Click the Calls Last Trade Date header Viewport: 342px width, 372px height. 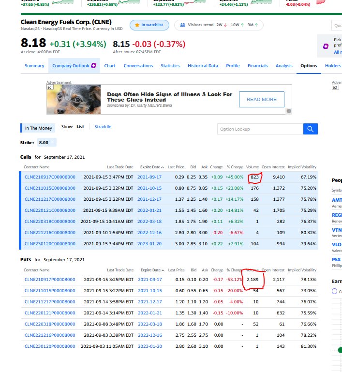coord(120,167)
